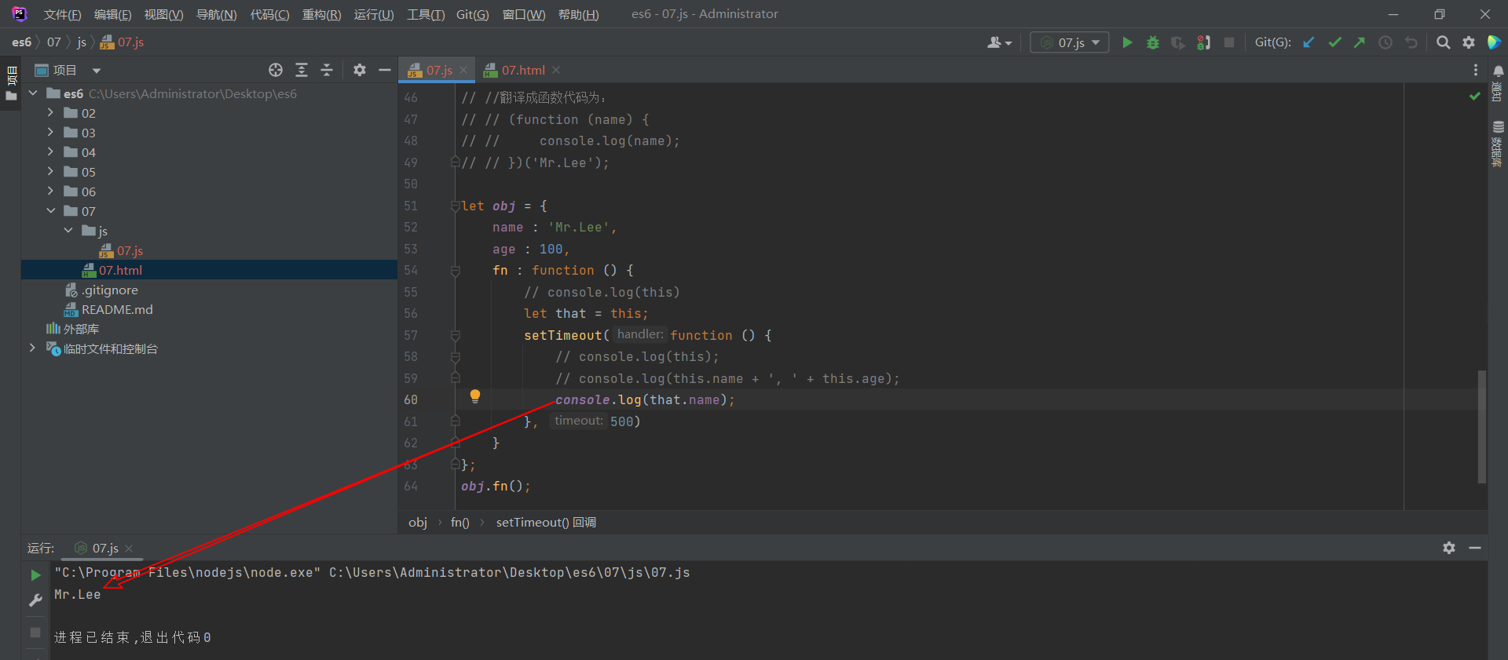The height and width of the screenshot is (660, 1508).
Task: Open project panel options gear
Action: 360,70
